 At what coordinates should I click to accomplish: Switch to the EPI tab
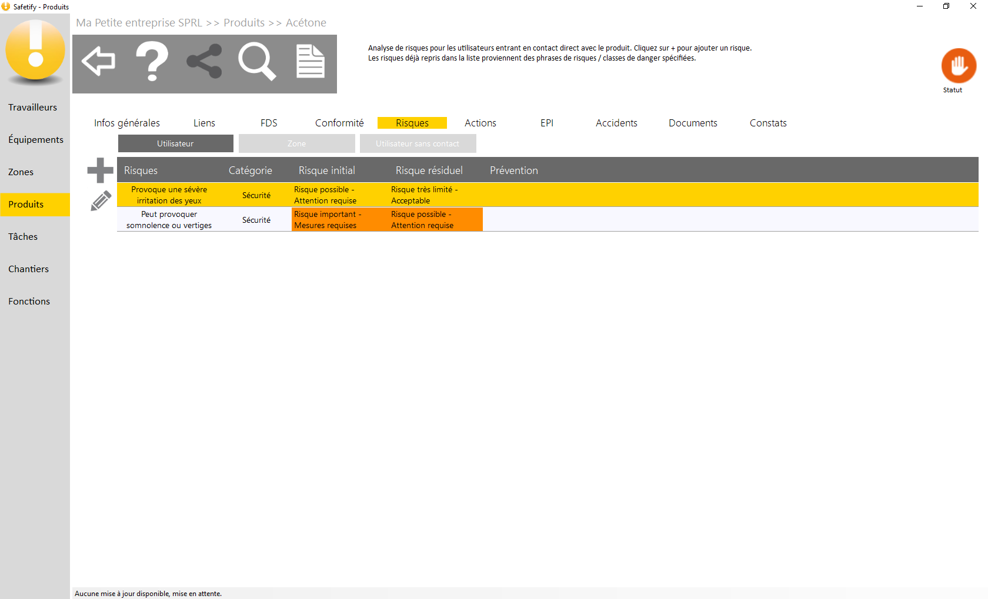(x=546, y=123)
